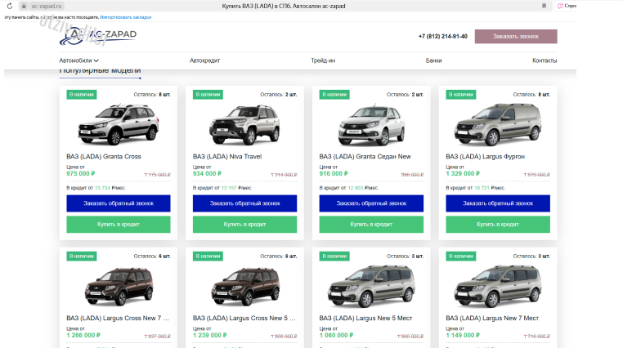Click the Popular models section heading
Viewport: 623px width, 348px height.
pyautogui.click(x=100, y=70)
